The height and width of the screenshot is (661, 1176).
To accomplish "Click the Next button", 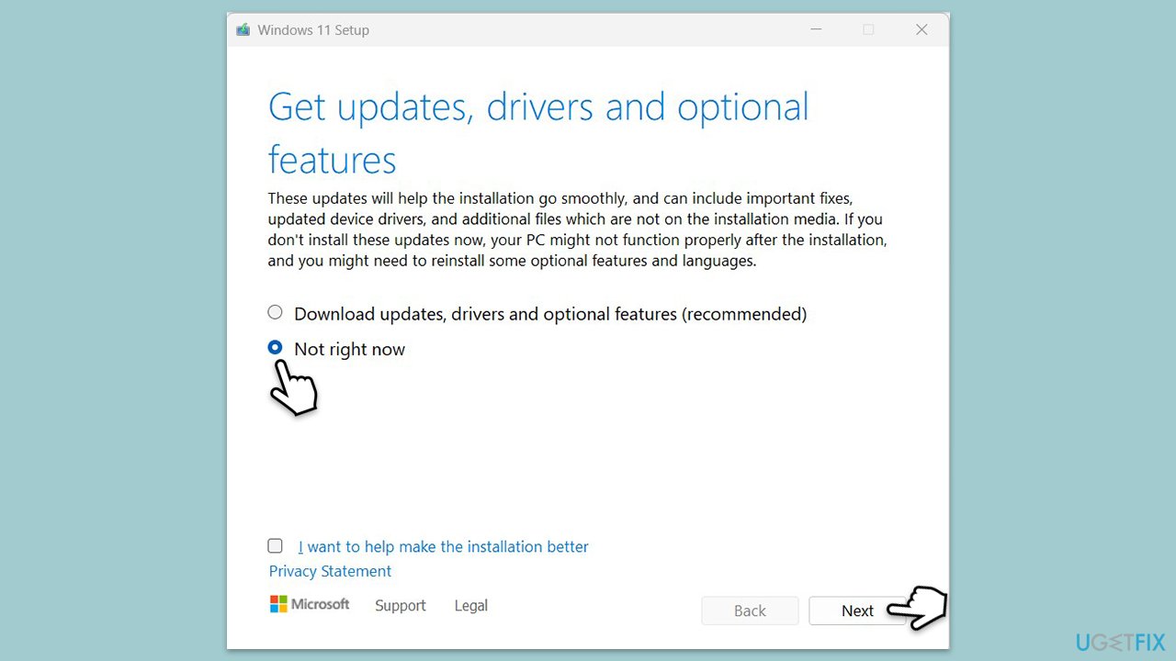I will pyautogui.click(x=857, y=611).
